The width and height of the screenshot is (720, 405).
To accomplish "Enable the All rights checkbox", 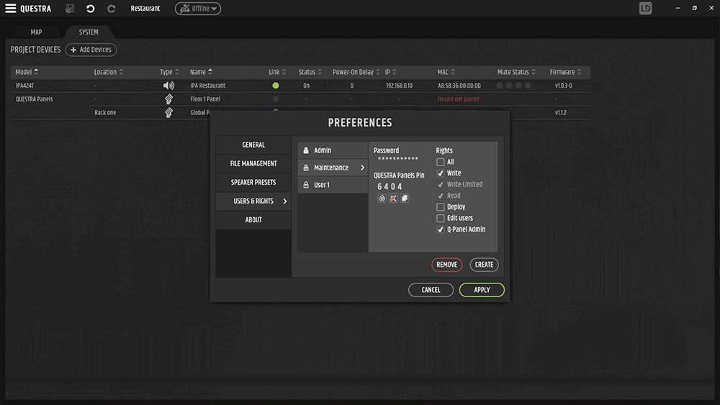I will tap(441, 163).
